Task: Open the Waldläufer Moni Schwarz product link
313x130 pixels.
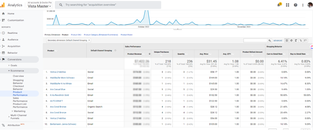Action: pos(62,78)
